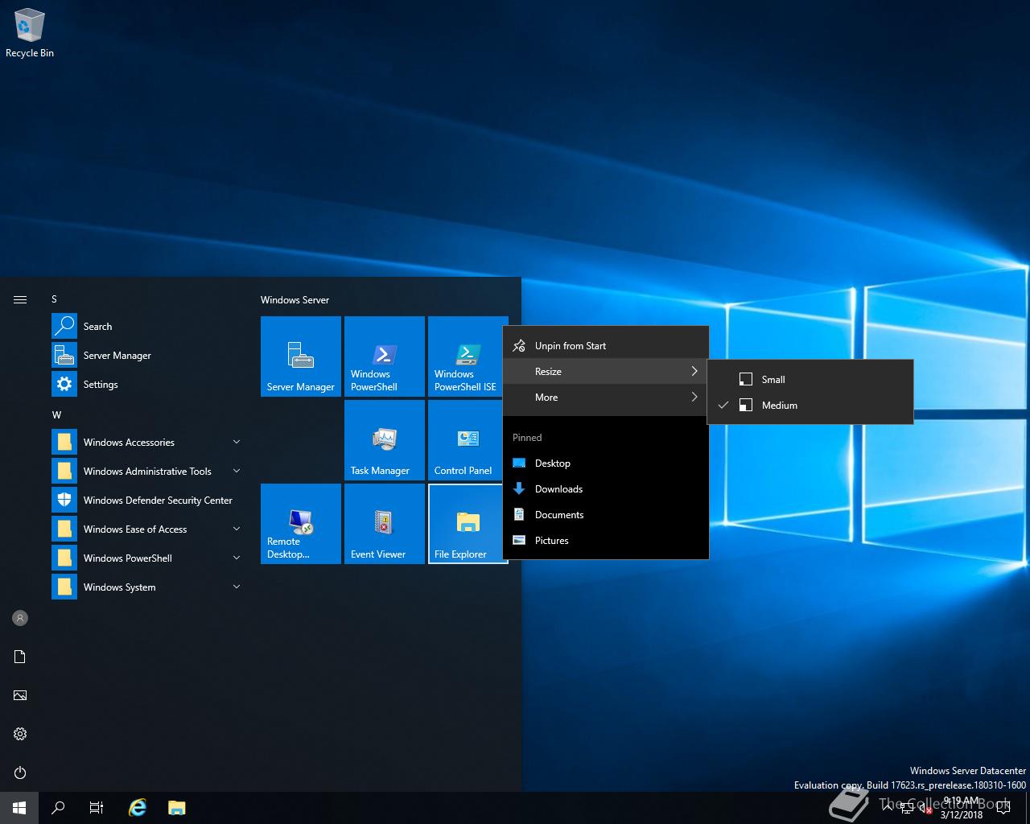Viewport: 1030px width, 824px height.
Task: Open the Resize submenu
Action: click(x=606, y=371)
